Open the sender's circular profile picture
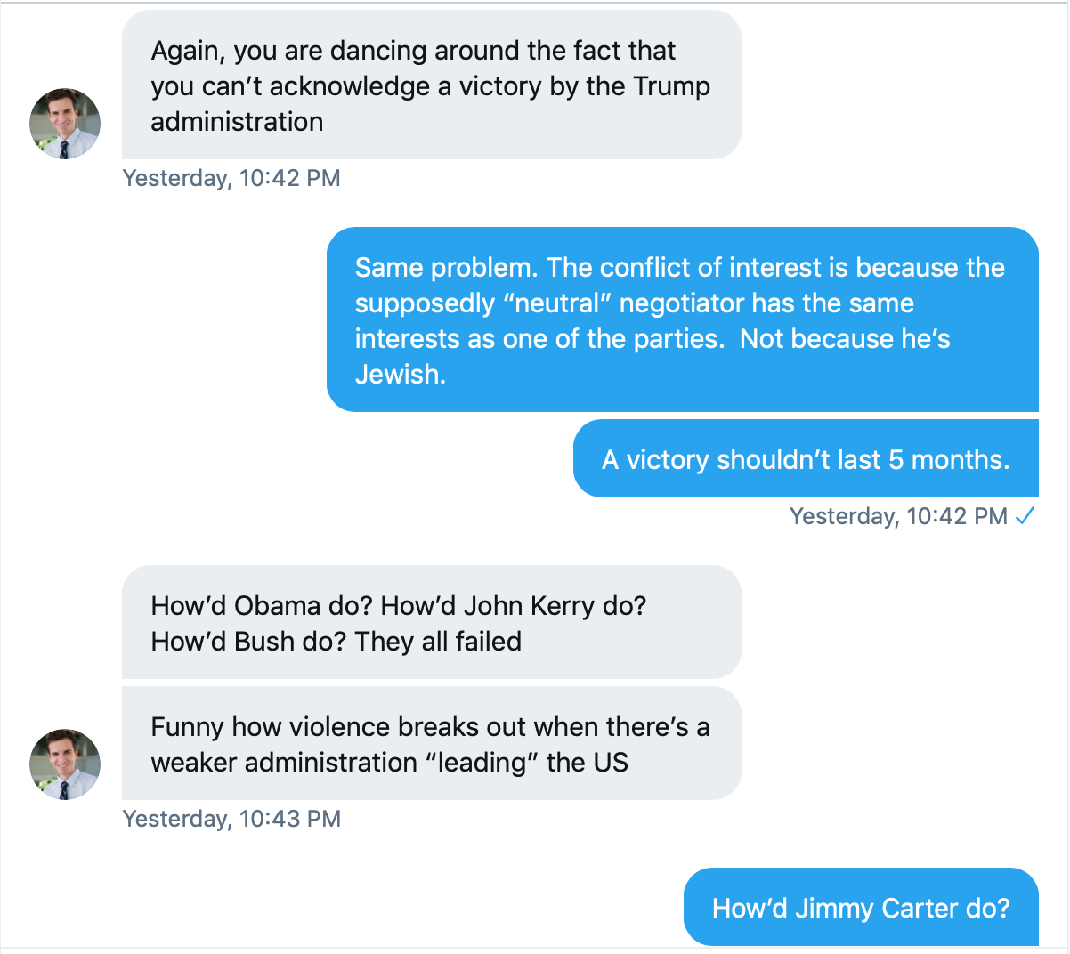 65,124
